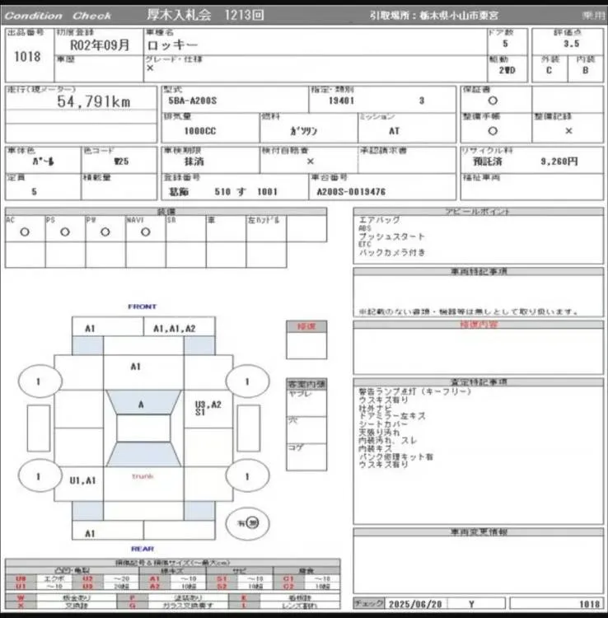The height and width of the screenshot is (618, 608).
Task: Click the lot number 1018
Action: pyautogui.click(x=27, y=57)
